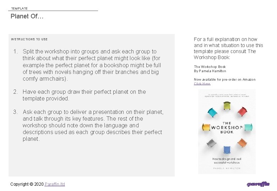This screenshot has height=191, width=277.
Task: Click the 'TEMPLATE' header label
Action: coord(19,8)
